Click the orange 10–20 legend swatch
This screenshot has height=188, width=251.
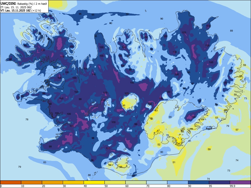32,182
